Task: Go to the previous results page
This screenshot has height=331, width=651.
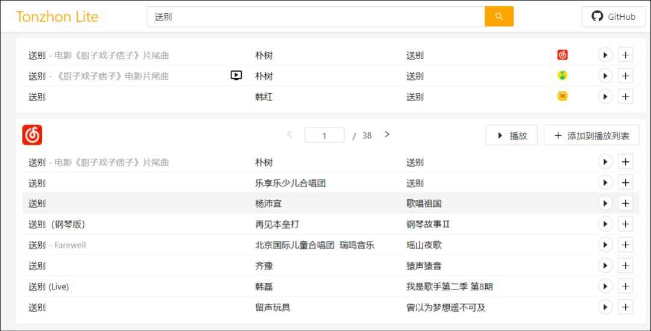Action: tap(289, 135)
